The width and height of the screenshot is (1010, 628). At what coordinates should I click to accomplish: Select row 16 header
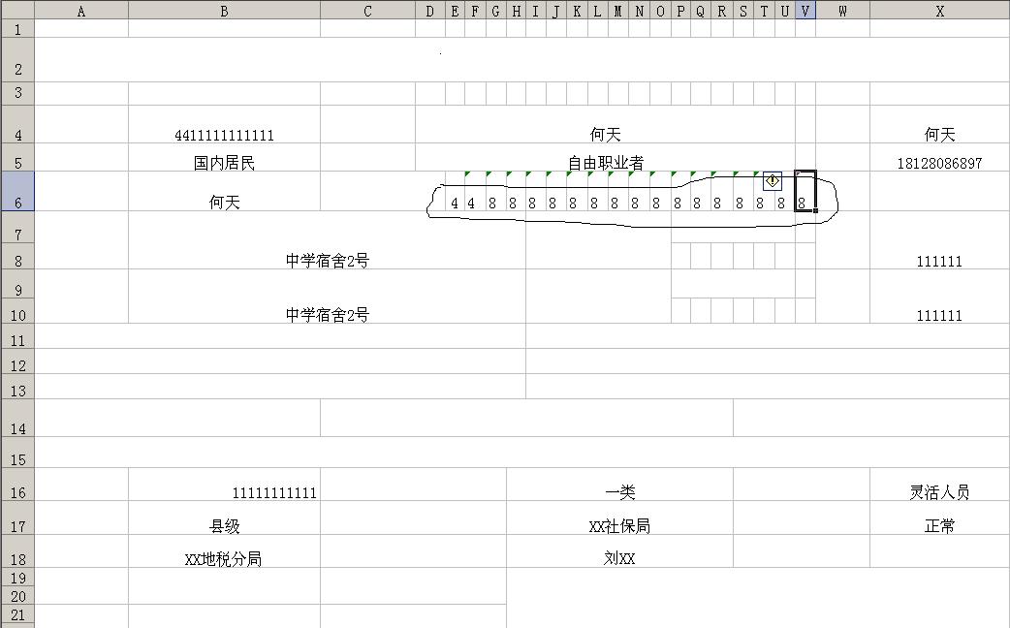[x=16, y=486]
